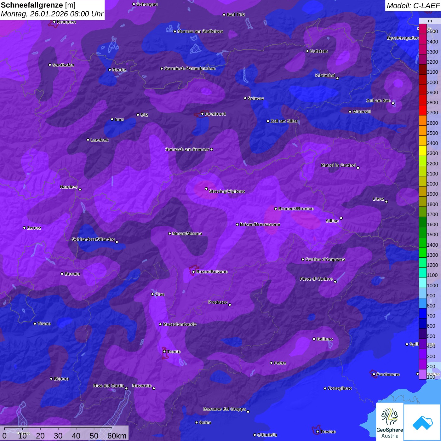Click the Rovereto city label

click(x=142, y=386)
